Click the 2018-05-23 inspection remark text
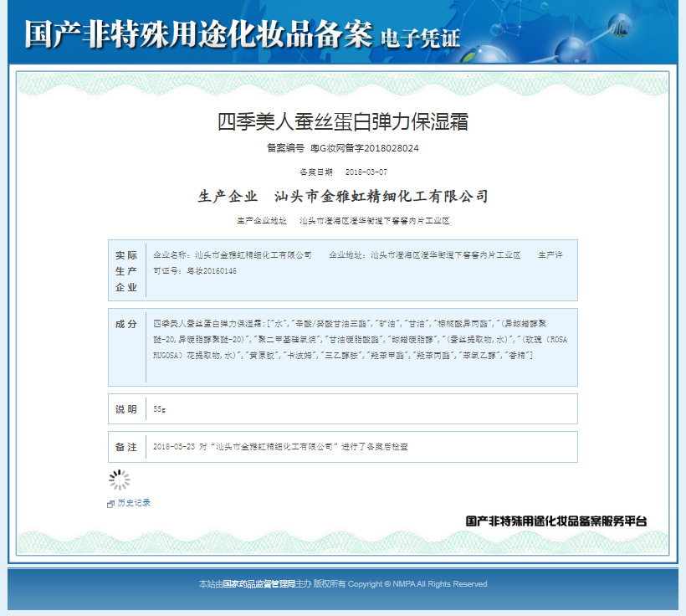This screenshot has height=616, width=686. tap(280, 447)
